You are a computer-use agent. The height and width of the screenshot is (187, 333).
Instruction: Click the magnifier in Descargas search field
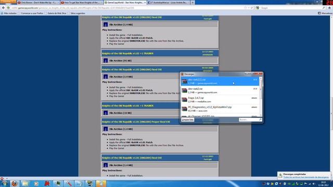click(260, 120)
